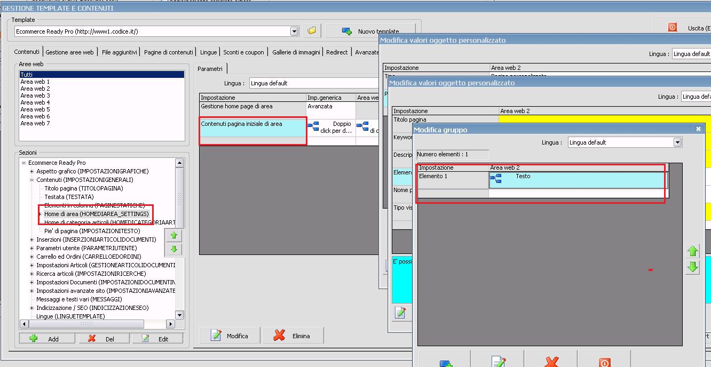Click add element icon in Modifica gruppo
This screenshot has height=367, width=711.
coord(444,359)
